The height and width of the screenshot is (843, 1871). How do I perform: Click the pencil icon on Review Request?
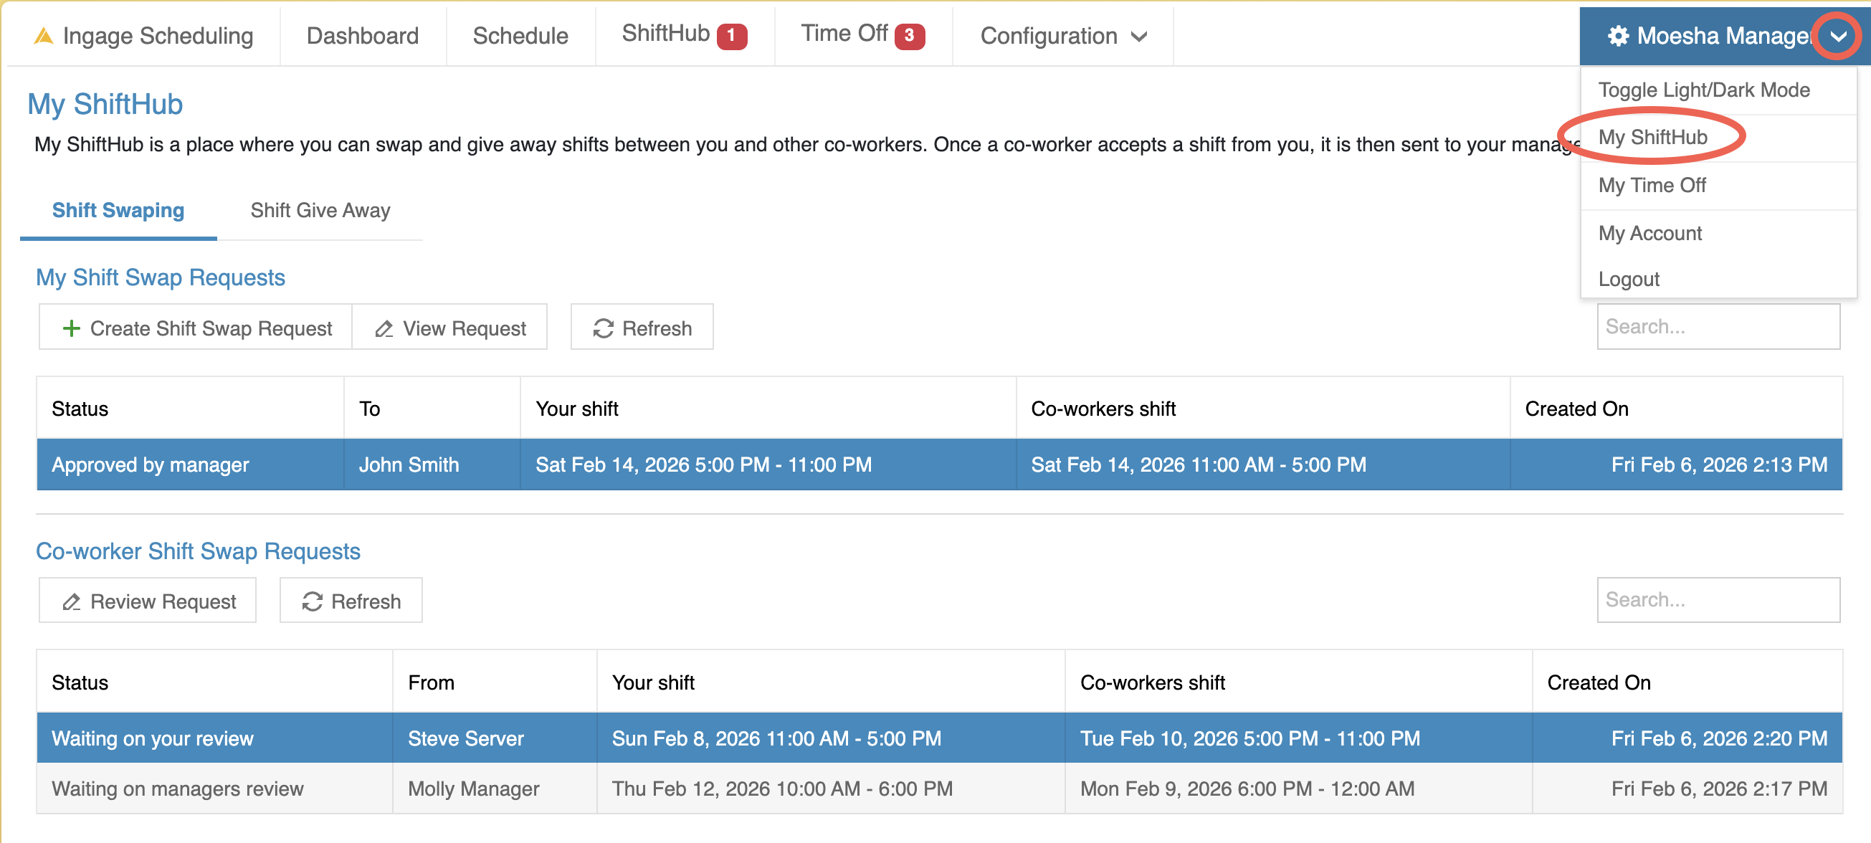point(71,602)
